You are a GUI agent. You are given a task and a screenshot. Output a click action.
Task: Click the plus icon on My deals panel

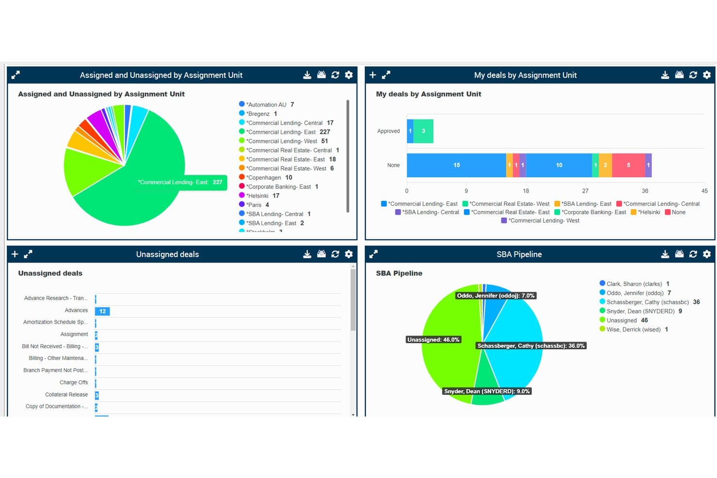373,75
